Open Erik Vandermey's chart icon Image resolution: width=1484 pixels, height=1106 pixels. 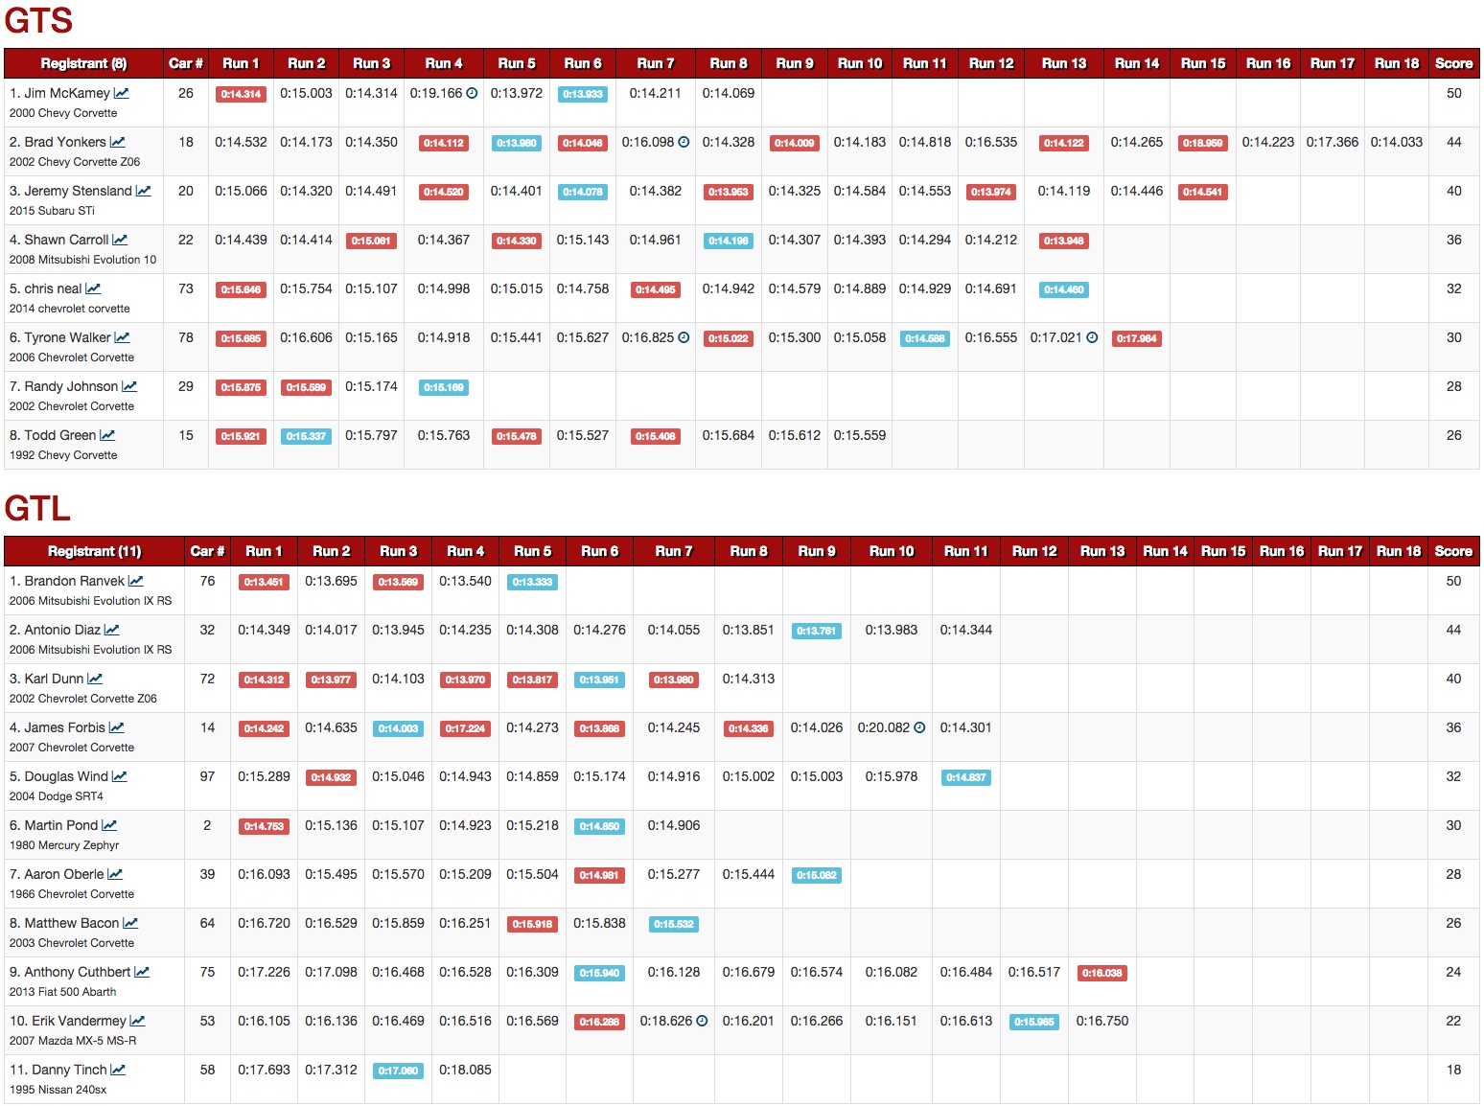(x=137, y=1022)
